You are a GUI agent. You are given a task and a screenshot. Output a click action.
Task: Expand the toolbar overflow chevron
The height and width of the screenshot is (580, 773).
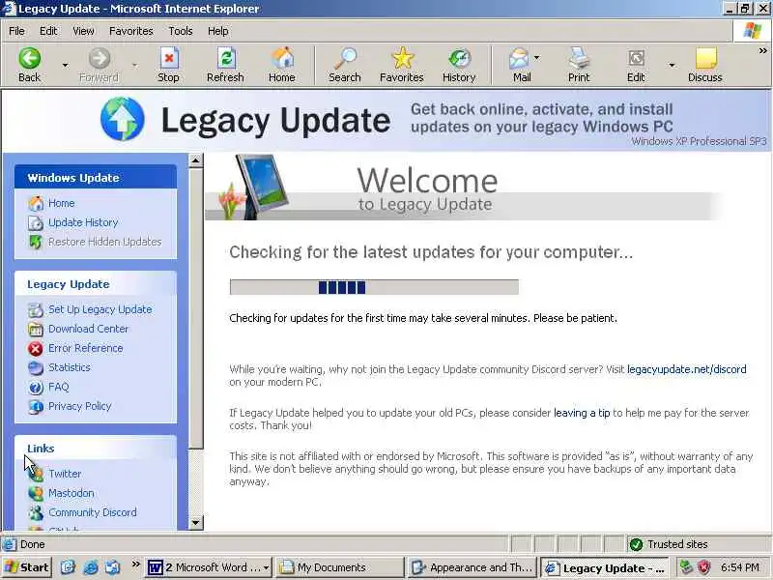click(x=762, y=51)
